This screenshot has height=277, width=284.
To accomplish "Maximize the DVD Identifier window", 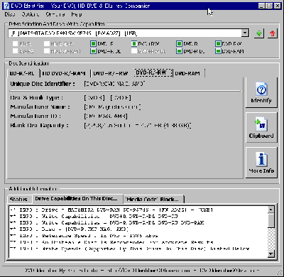I will [269, 6].
